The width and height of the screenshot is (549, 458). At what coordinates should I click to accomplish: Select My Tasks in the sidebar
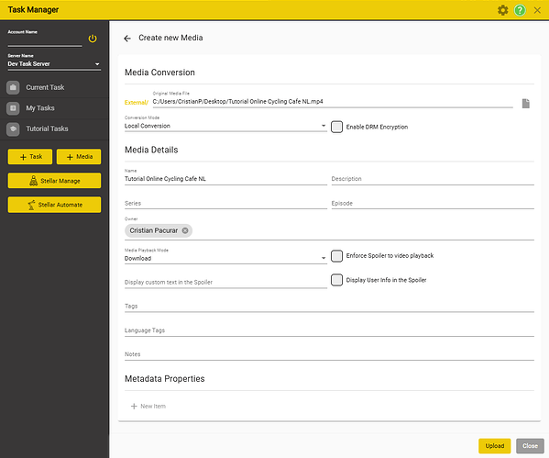(x=54, y=108)
